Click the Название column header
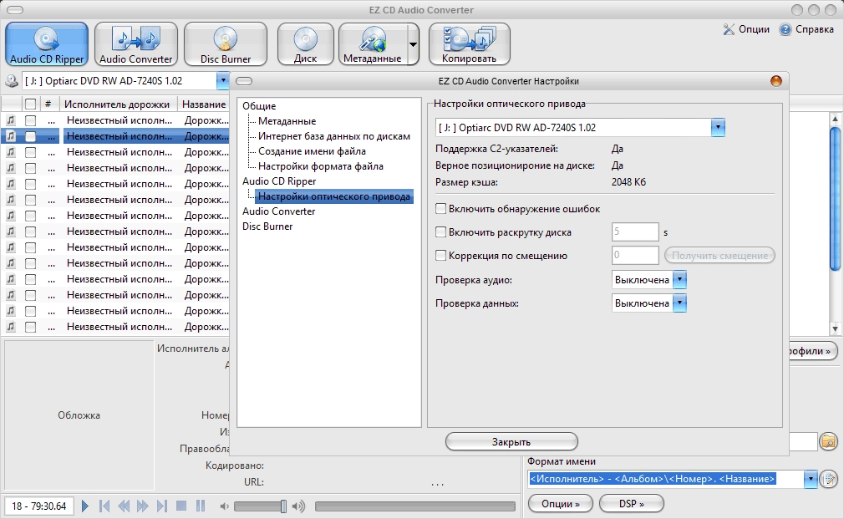 [x=204, y=104]
